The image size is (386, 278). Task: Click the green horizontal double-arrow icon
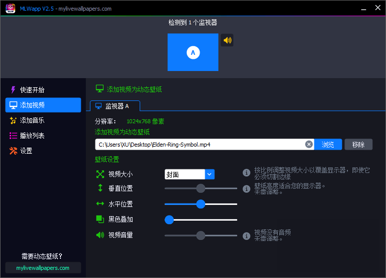point(100,203)
